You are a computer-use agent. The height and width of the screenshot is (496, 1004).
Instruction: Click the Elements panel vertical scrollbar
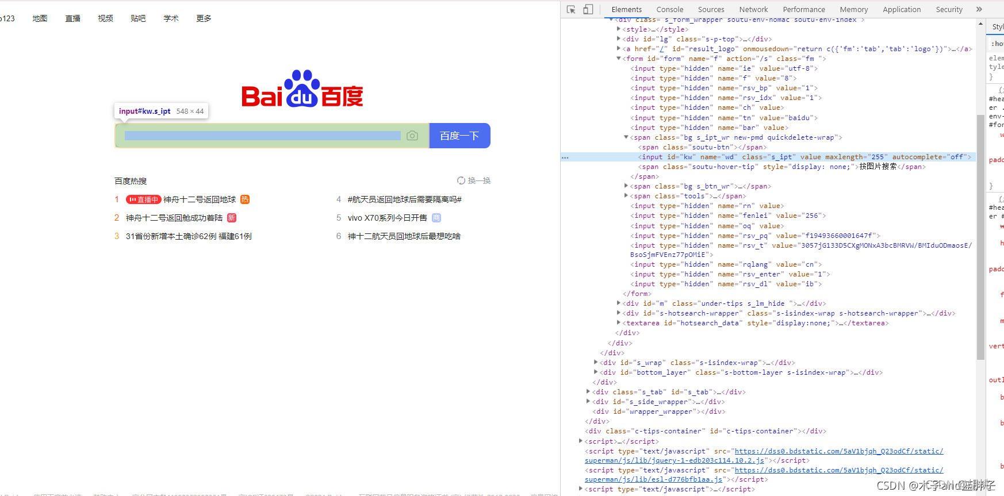tap(981, 237)
